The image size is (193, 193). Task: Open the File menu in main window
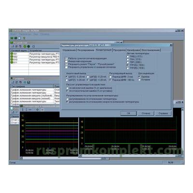tap(14, 34)
